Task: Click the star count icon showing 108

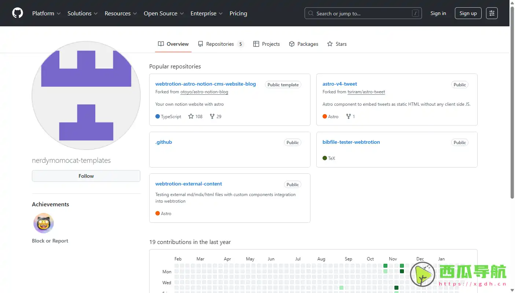Action: pos(191,116)
